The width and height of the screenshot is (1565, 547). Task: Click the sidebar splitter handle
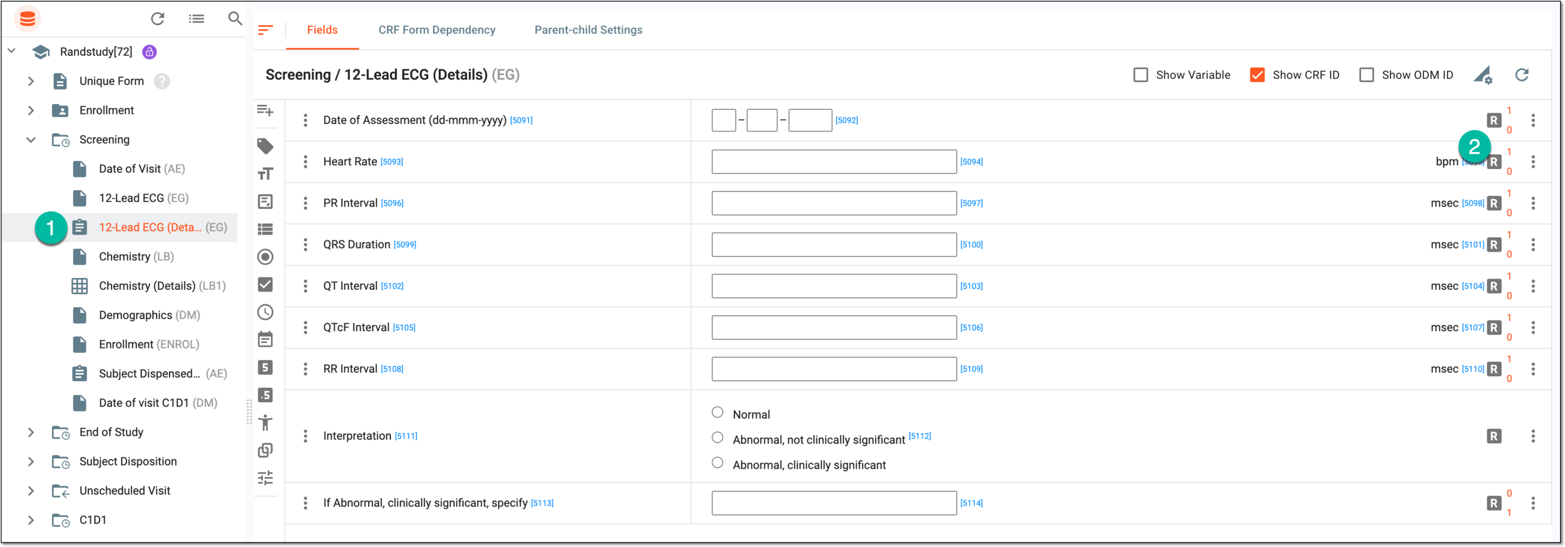coord(249,412)
